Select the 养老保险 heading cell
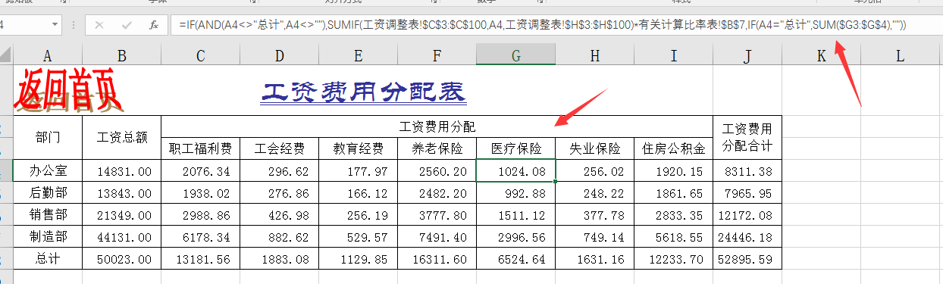The width and height of the screenshot is (943, 284). pos(437,148)
